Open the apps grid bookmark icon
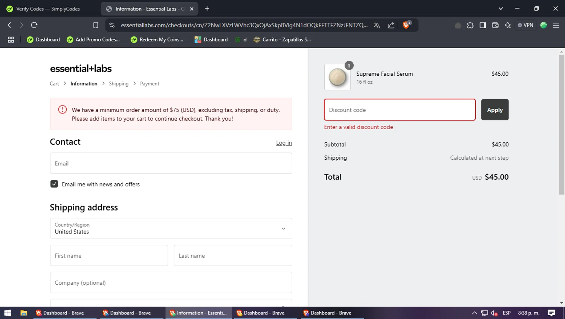 point(11,40)
